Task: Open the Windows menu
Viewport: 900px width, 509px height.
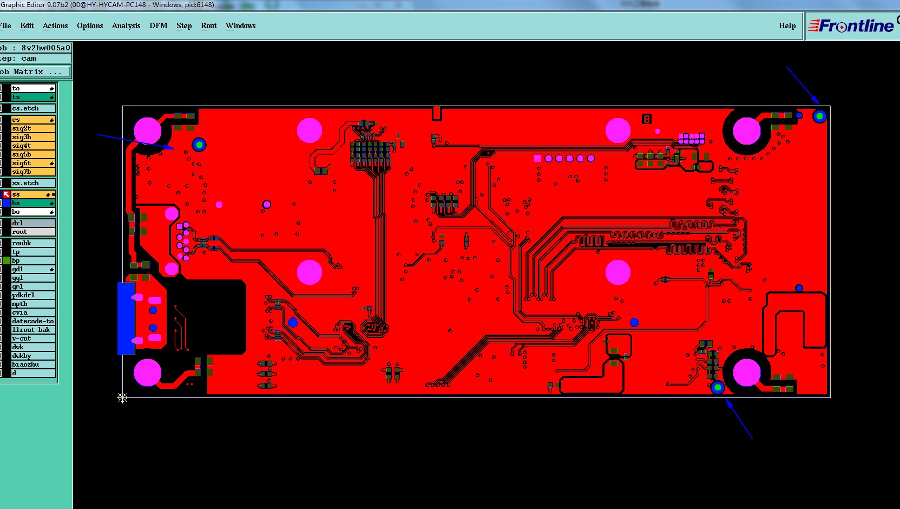Action: click(241, 25)
